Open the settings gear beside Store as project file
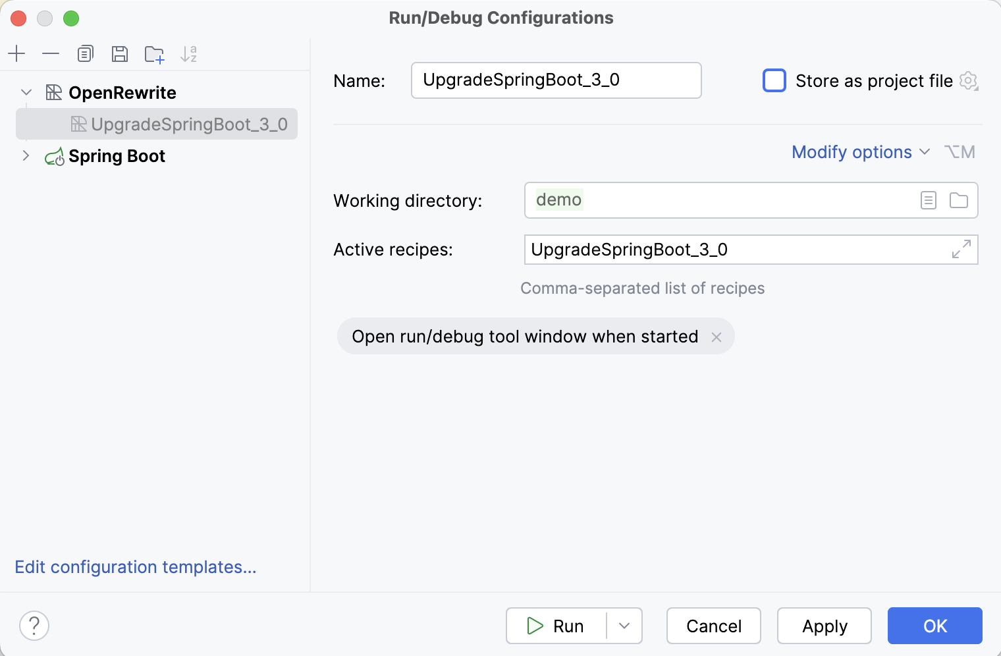 pos(968,80)
